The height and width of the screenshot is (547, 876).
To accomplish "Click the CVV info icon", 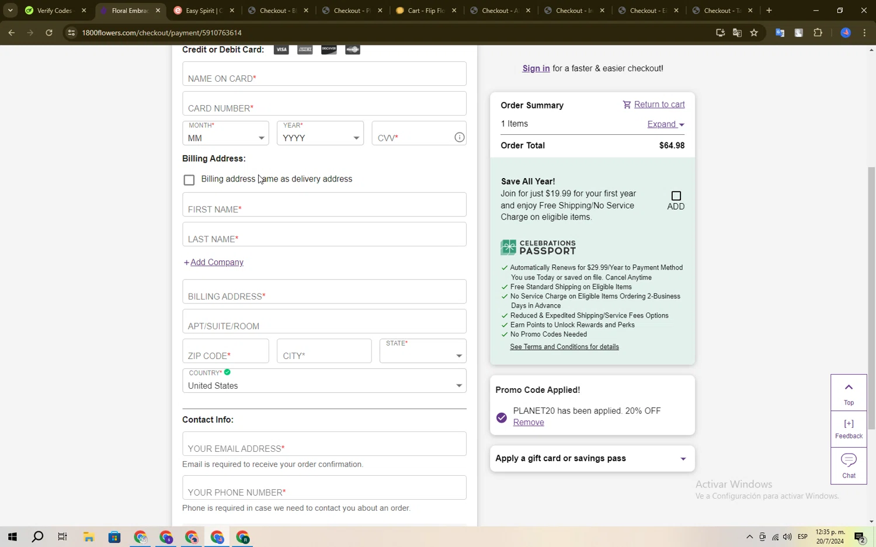I will 460,137.
